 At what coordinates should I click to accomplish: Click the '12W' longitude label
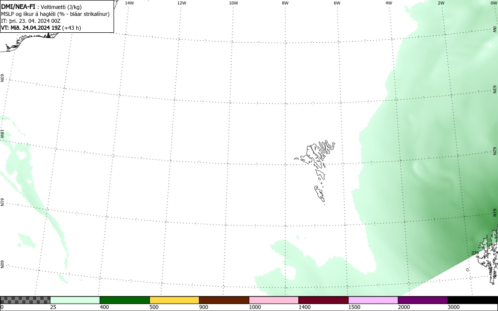pyautogui.click(x=181, y=3)
